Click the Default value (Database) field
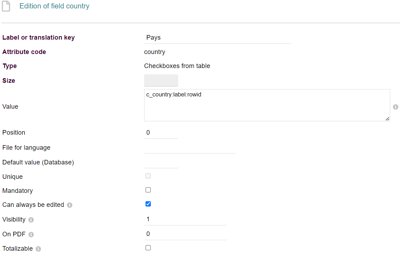This screenshot has width=400, height=257. pyautogui.click(x=161, y=162)
